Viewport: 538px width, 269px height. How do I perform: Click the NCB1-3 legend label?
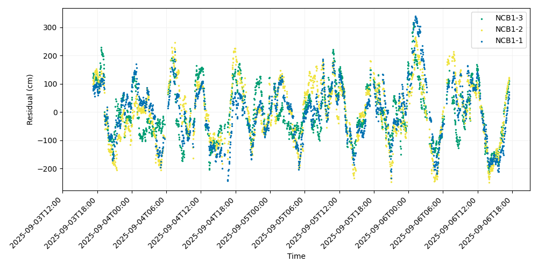[509, 18]
